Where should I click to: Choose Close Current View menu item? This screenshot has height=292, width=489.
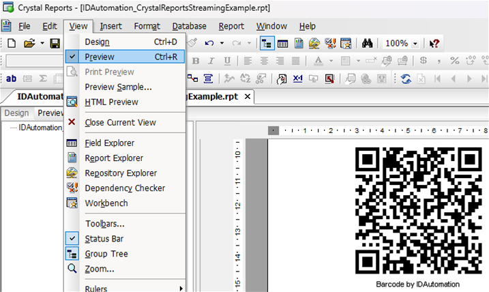click(x=125, y=123)
